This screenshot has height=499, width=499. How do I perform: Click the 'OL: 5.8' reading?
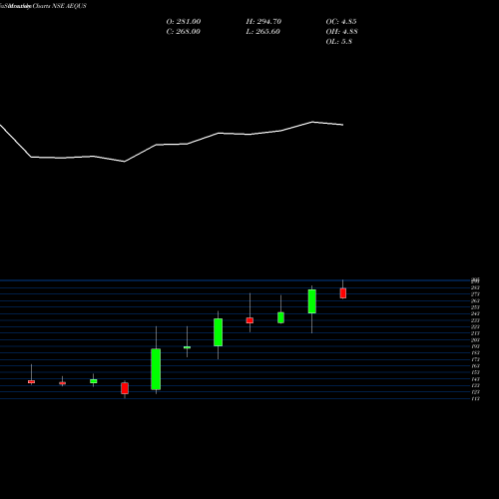point(339,42)
